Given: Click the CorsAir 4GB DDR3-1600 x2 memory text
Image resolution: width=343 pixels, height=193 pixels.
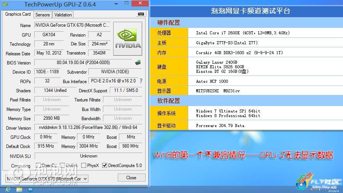Looking at the screenshot, I should pyautogui.click(x=239, y=53).
